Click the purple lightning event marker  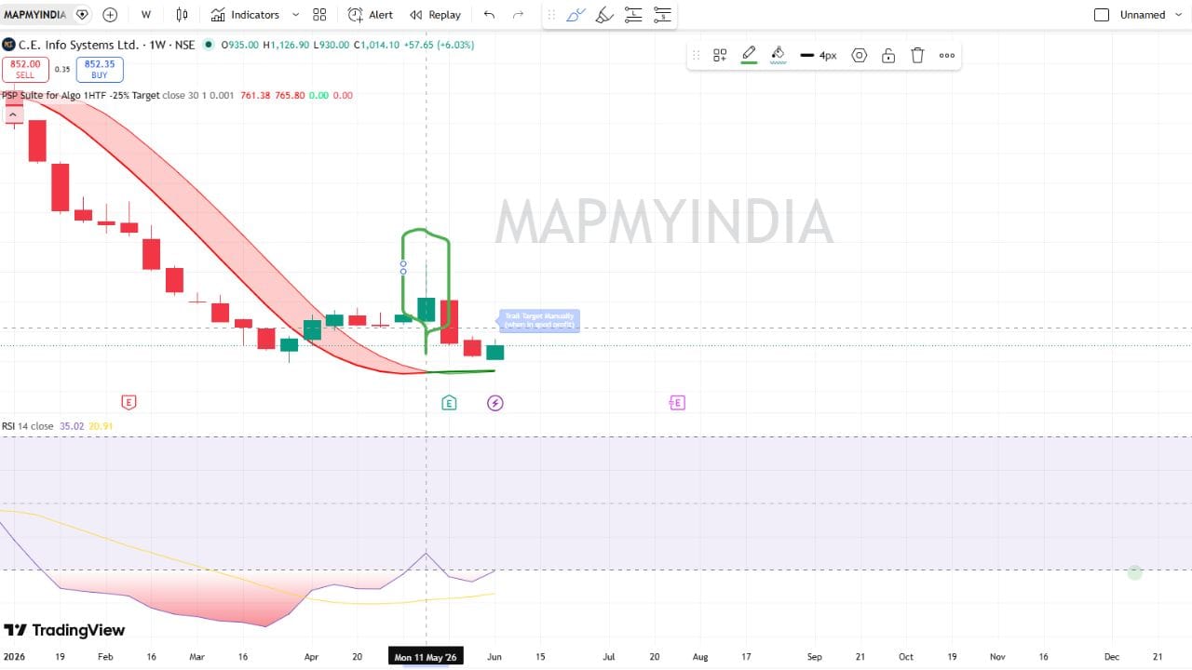click(495, 402)
